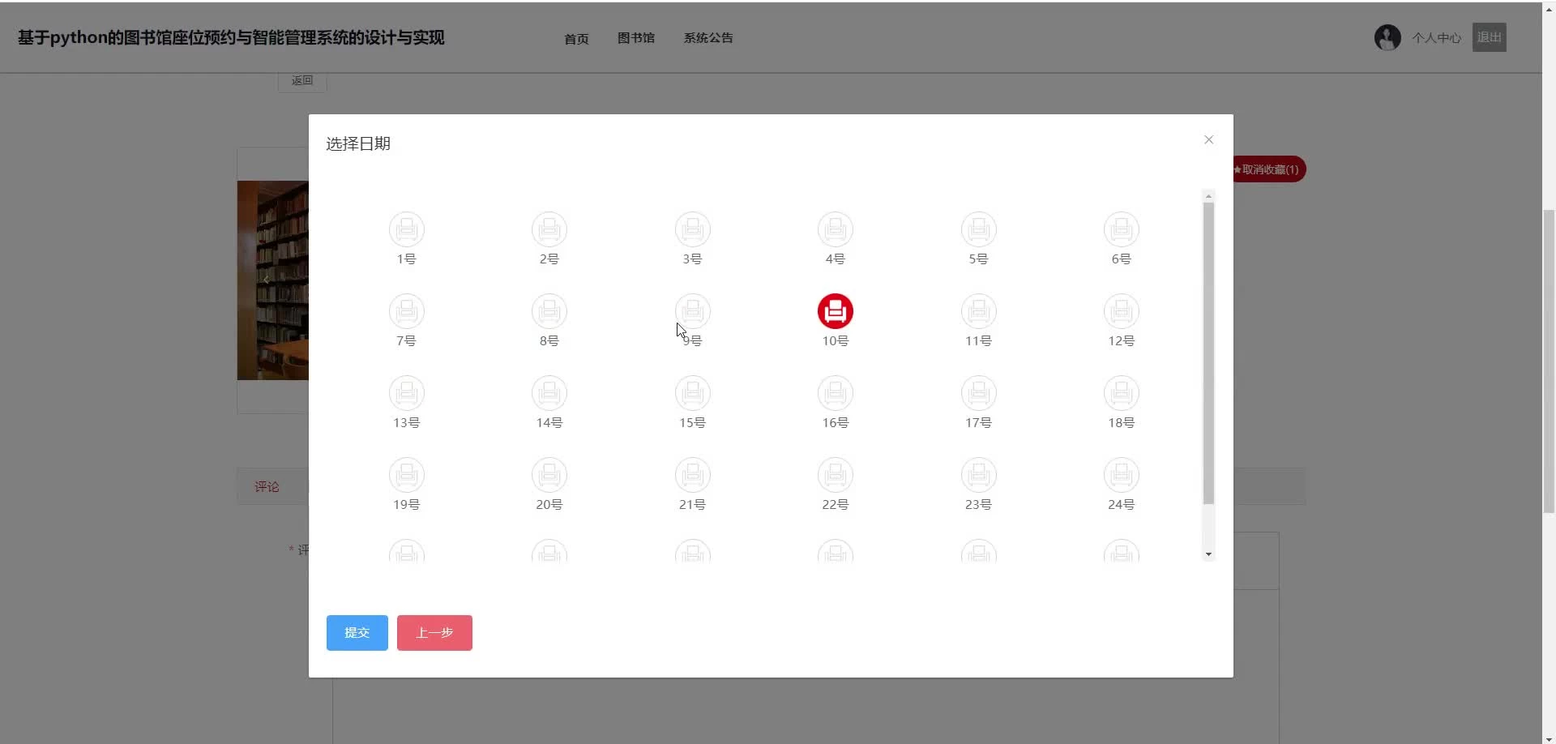Image resolution: width=1556 pixels, height=744 pixels.
Task: Choose seat 17号 icon
Action: tap(978, 393)
